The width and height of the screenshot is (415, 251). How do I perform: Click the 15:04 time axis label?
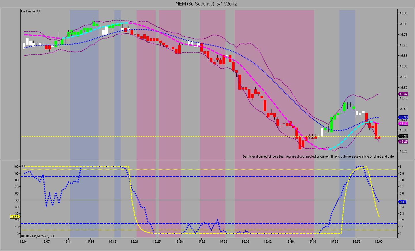click(24, 241)
